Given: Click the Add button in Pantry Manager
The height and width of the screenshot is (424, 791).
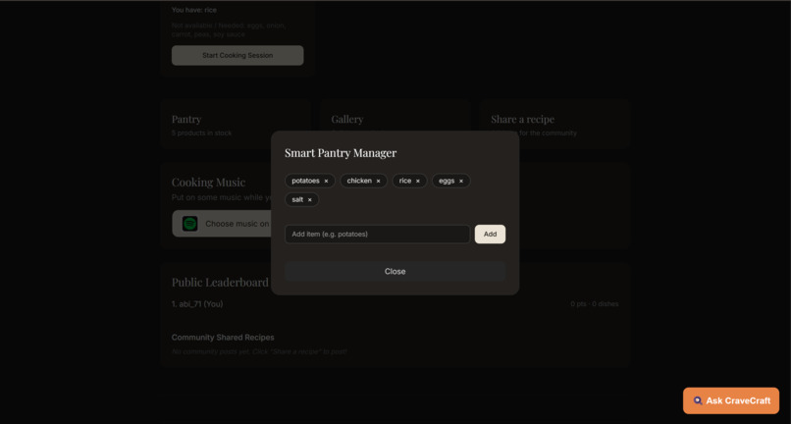Looking at the screenshot, I should coord(490,235).
